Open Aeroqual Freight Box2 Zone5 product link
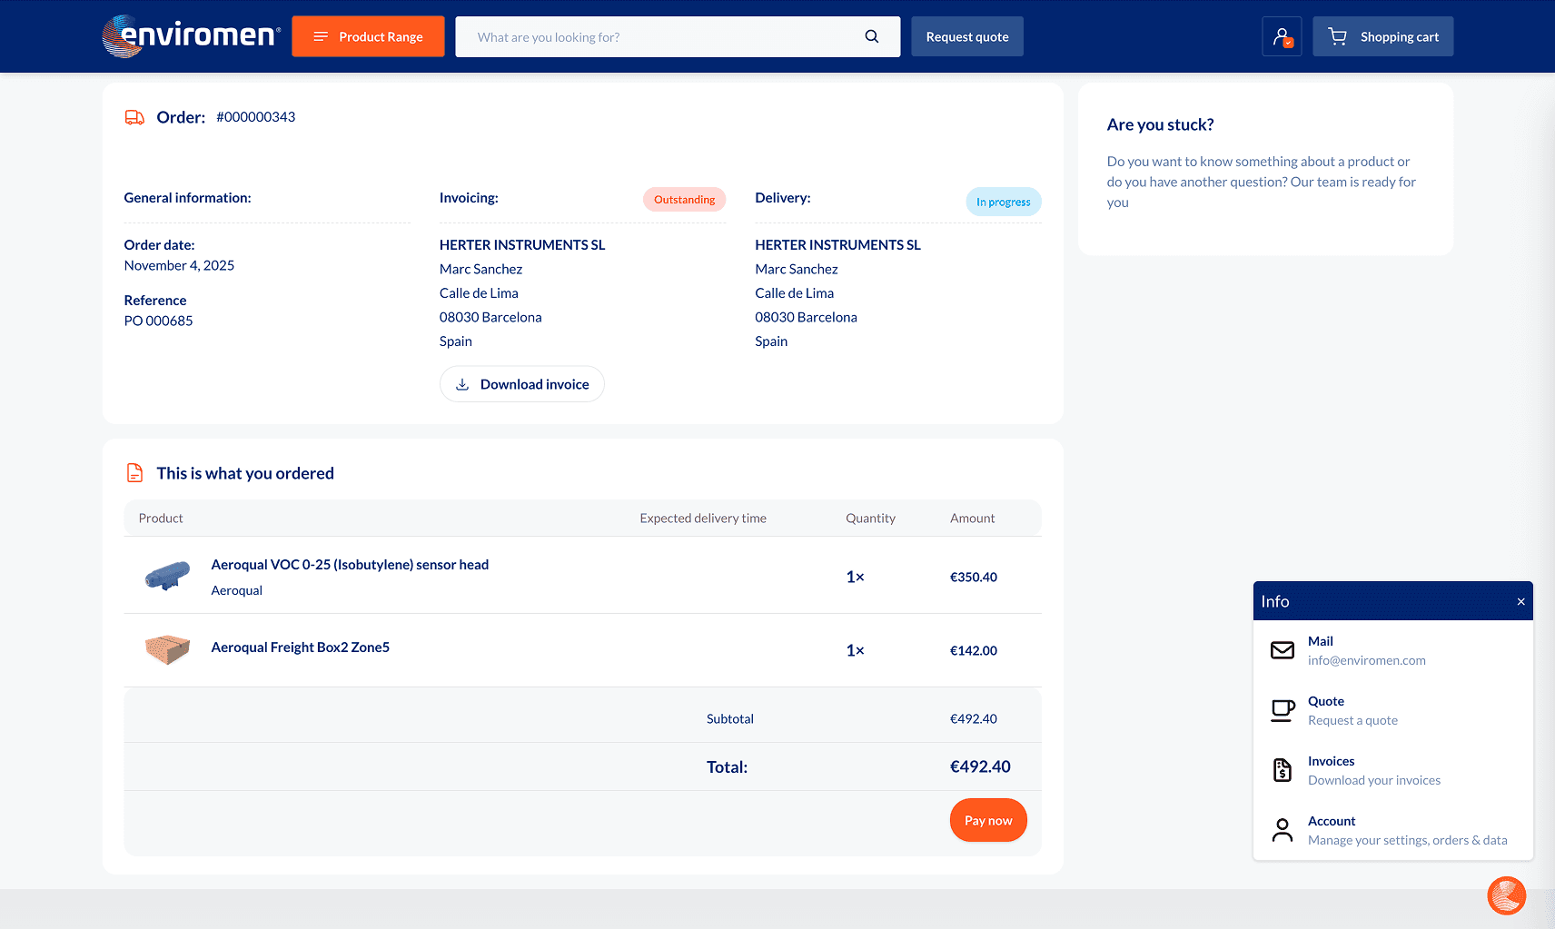Screen dimensions: 1555x929 (301, 647)
